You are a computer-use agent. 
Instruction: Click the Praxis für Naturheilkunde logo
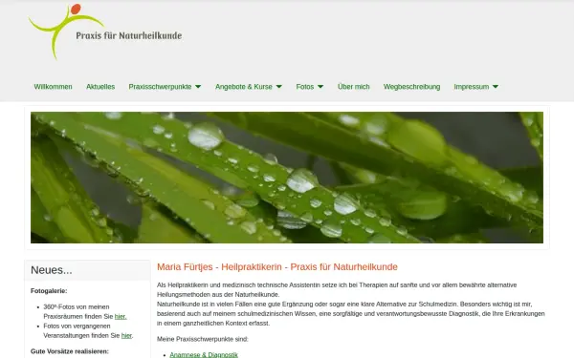pos(105,32)
